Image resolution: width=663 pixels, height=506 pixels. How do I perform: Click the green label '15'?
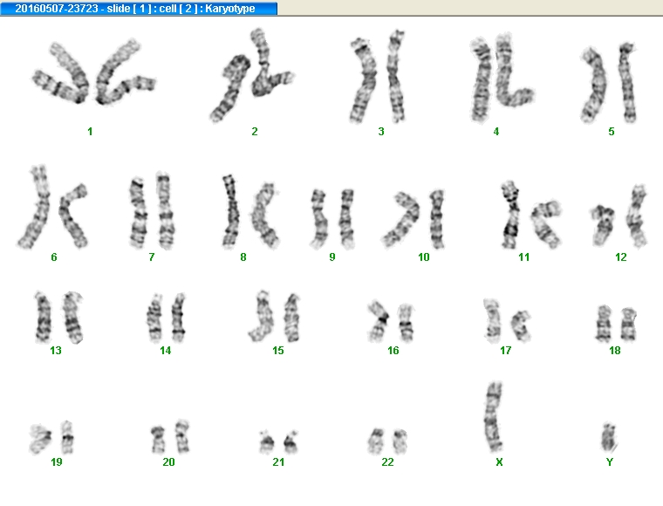coord(277,351)
